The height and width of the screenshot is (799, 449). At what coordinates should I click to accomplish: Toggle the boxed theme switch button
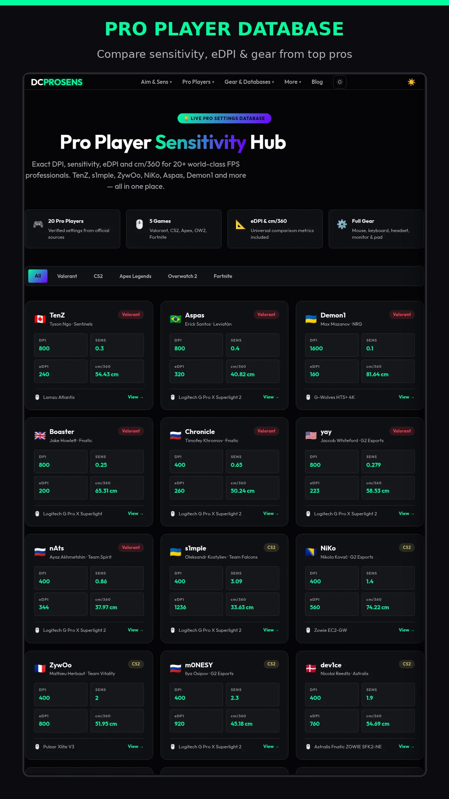pos(340,82)
